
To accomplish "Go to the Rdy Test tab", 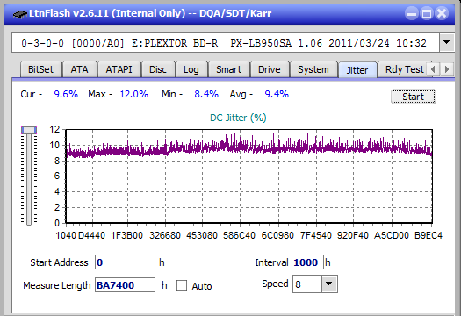I will [405, 69].
